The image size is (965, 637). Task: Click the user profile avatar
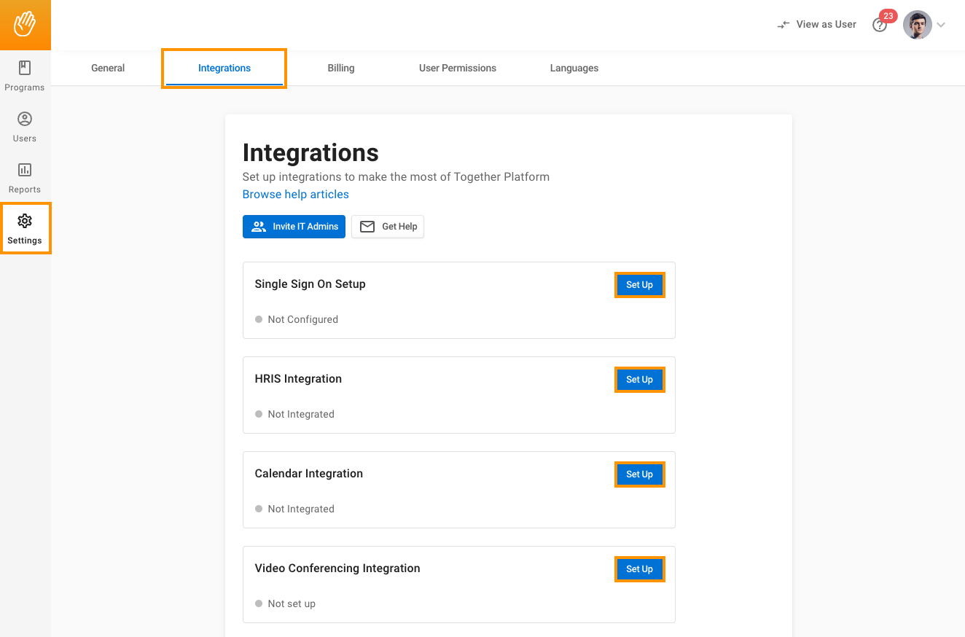(917, 25)
